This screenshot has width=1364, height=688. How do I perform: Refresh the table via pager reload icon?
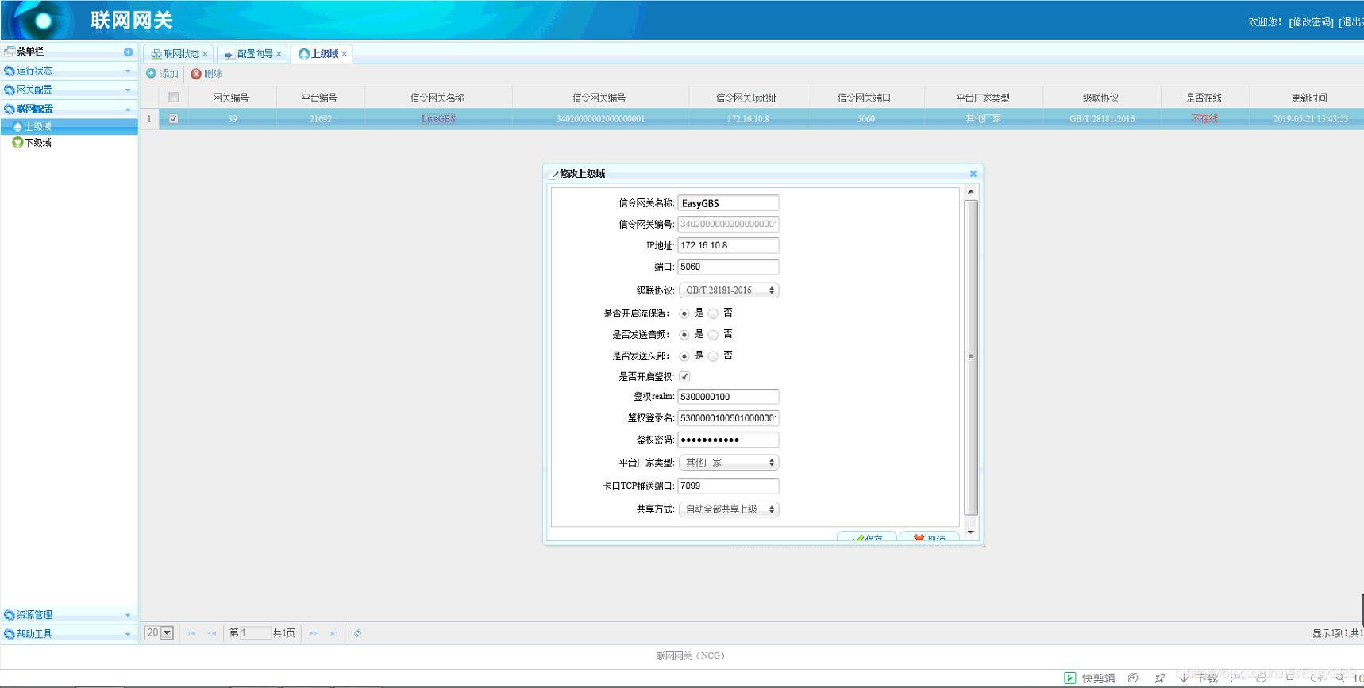[x=357, y=633]
